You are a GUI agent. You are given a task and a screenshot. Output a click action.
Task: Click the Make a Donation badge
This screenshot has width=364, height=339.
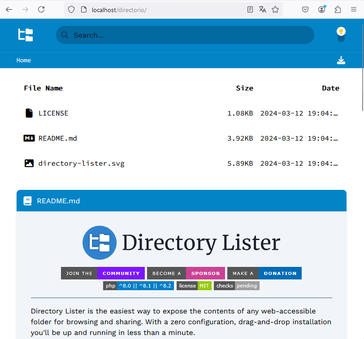click(x=264, y=273)
